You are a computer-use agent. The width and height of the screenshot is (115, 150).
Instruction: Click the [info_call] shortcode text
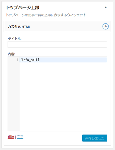30,60
